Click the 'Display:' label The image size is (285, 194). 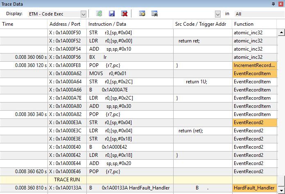click(14, 13)
